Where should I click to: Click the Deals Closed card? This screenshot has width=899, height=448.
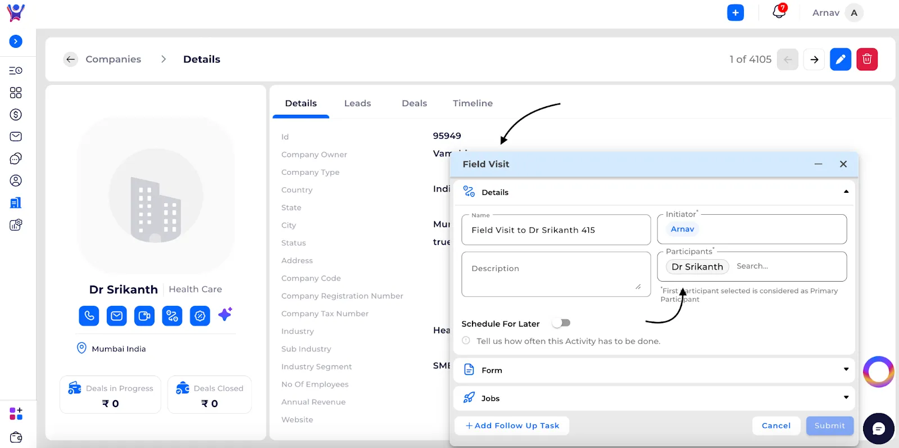(210, 395)
